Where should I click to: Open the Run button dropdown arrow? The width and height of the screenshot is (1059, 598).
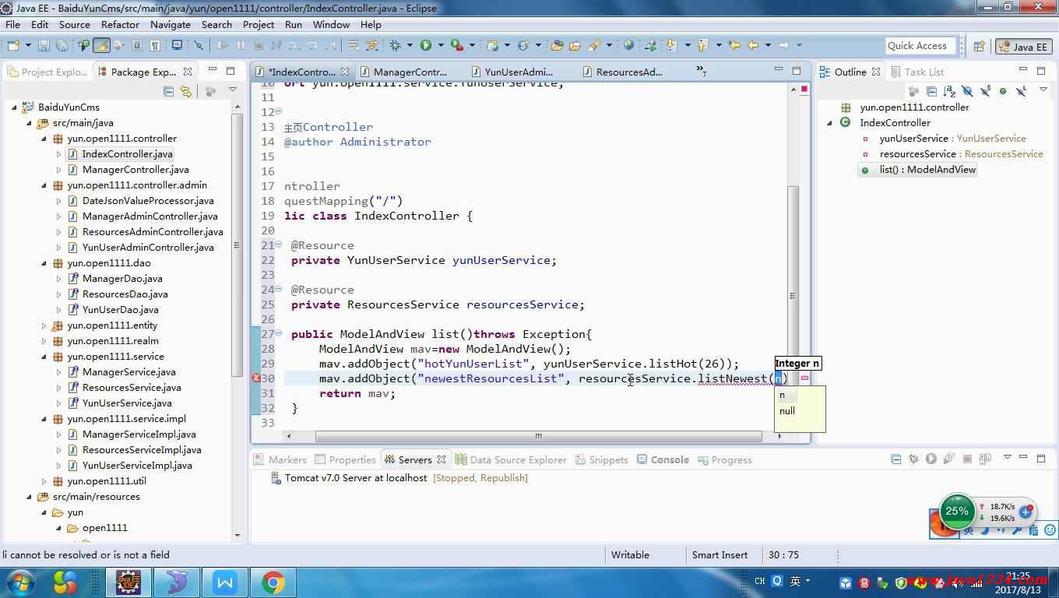tap(441, 45)
